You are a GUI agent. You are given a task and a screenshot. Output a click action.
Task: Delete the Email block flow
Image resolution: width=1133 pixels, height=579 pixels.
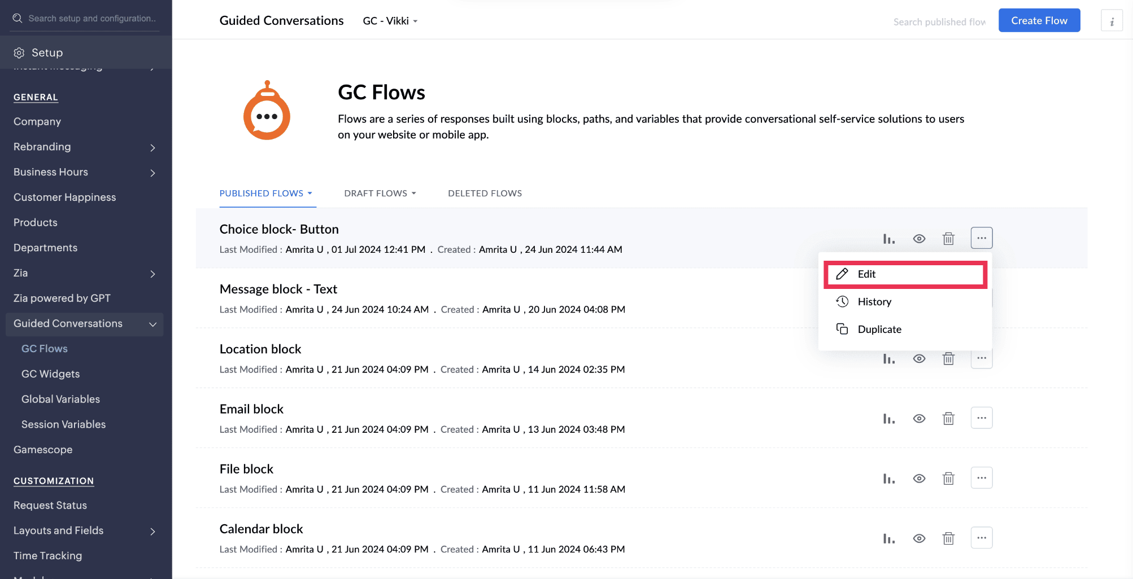click(x=948, y=419)
